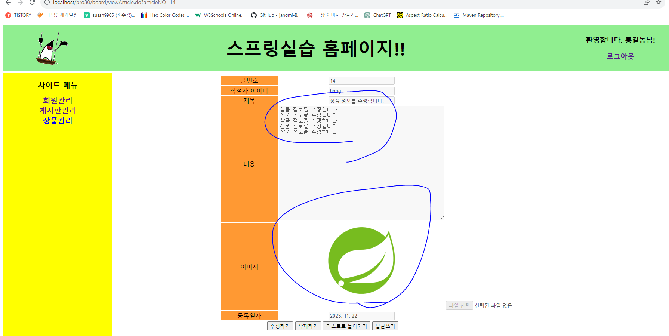Click the browser forward arrow
Image resolution: width=669 pixels, height=336 pixels.
click(20, 3)
